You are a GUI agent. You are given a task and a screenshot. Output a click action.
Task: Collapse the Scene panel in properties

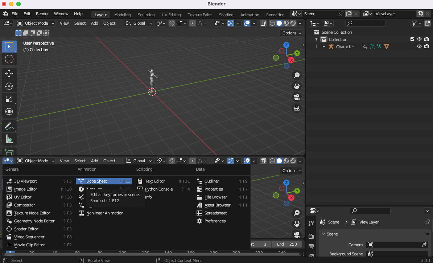[x=323, y=234]
